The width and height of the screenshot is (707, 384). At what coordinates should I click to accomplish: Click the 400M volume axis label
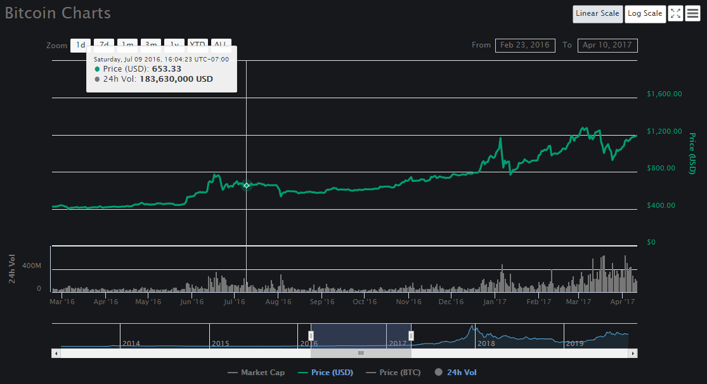click(32, 266)
